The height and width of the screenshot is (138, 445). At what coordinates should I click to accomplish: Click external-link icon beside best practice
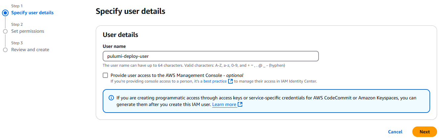click(230, 81)
